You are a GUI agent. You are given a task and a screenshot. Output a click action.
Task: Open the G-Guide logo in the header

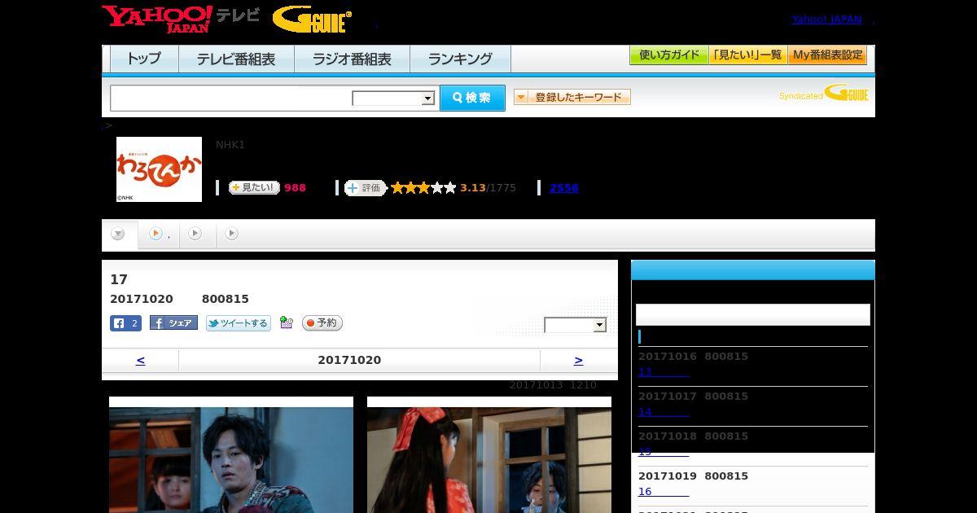point(312,20)
